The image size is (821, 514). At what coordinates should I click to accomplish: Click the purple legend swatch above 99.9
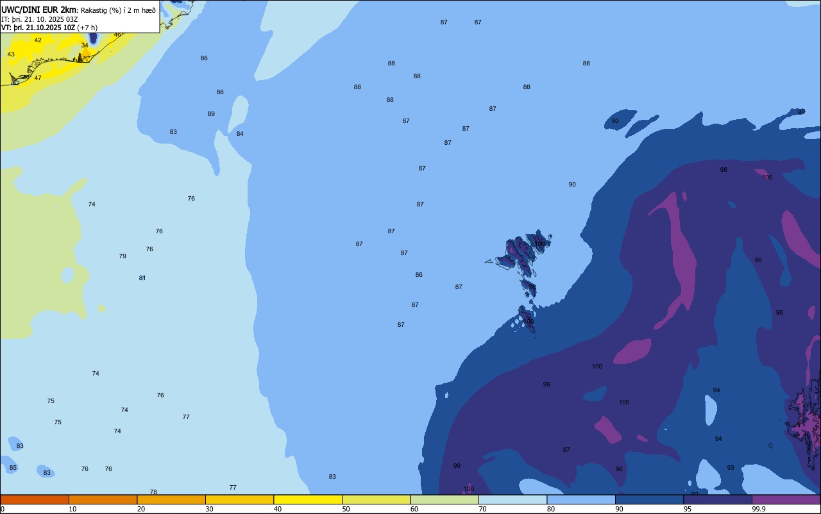point(786,499)
